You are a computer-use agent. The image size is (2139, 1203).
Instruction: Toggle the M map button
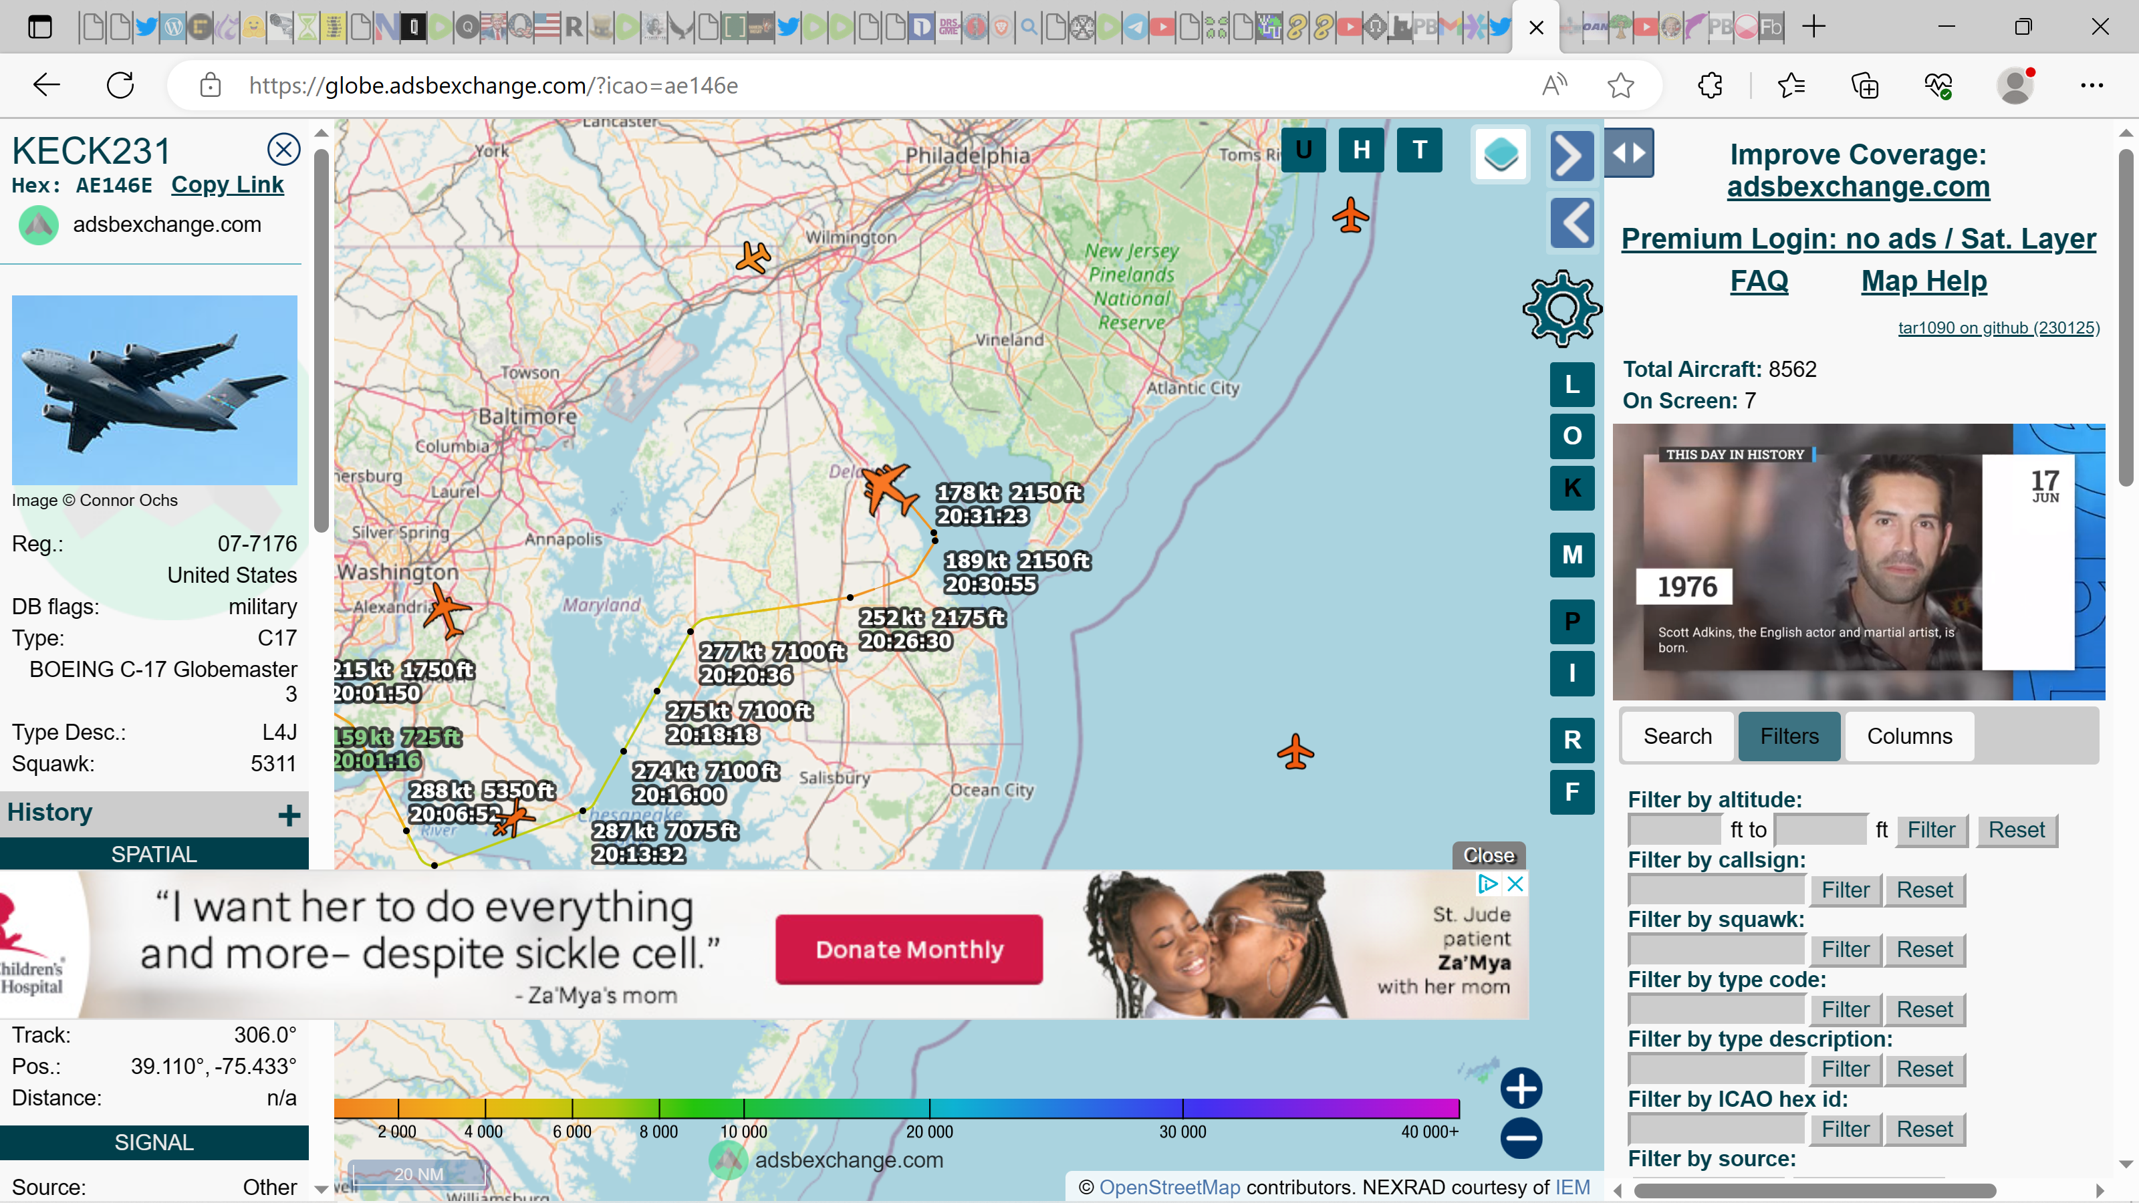[1572, 555]
